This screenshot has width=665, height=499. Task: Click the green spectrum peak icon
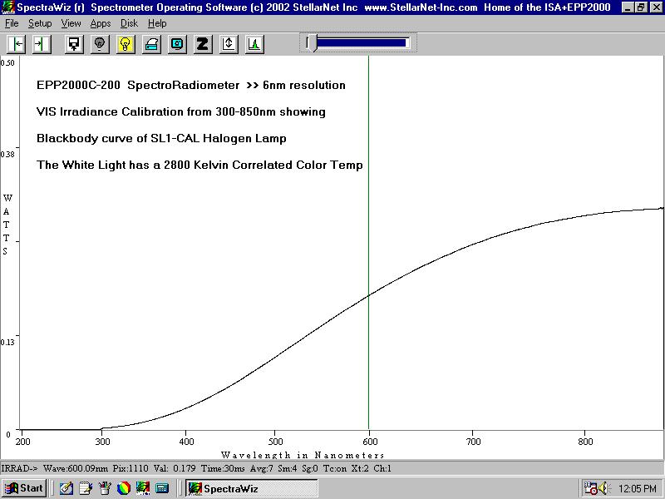(x=254, y=44)
